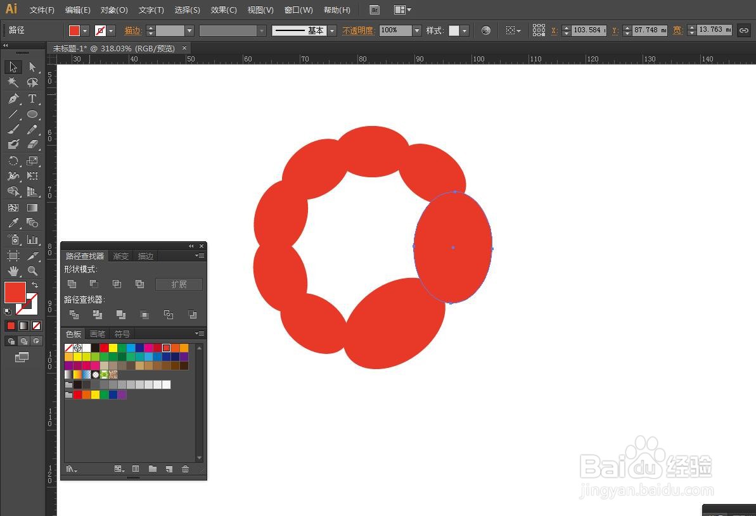Switch to 画笔 tab
Image resolution: width=756 pixels, height=516 pixels.
tap(98, 334)
